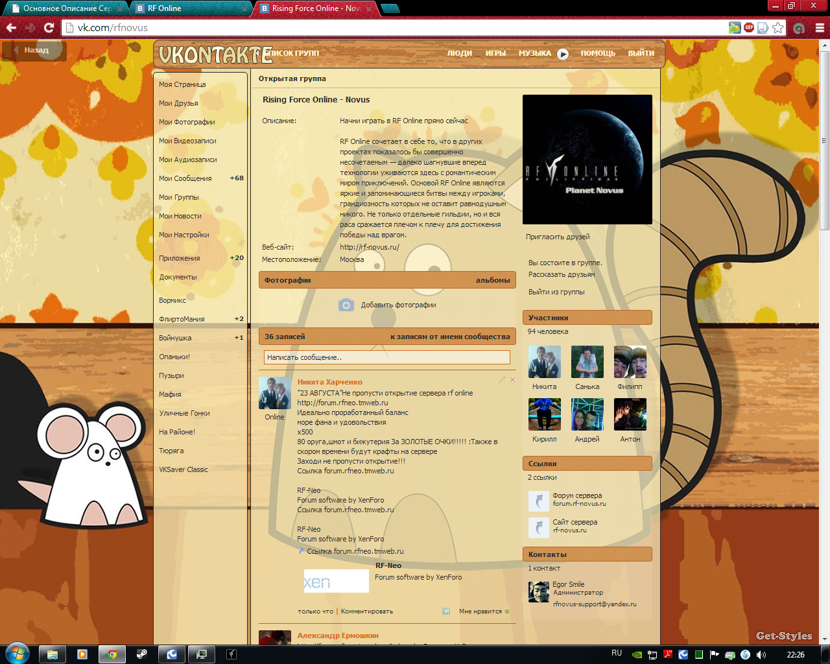Click the Написать сообщение input field
The height and width of the screenshot is (664, 830).
point(386,357)
